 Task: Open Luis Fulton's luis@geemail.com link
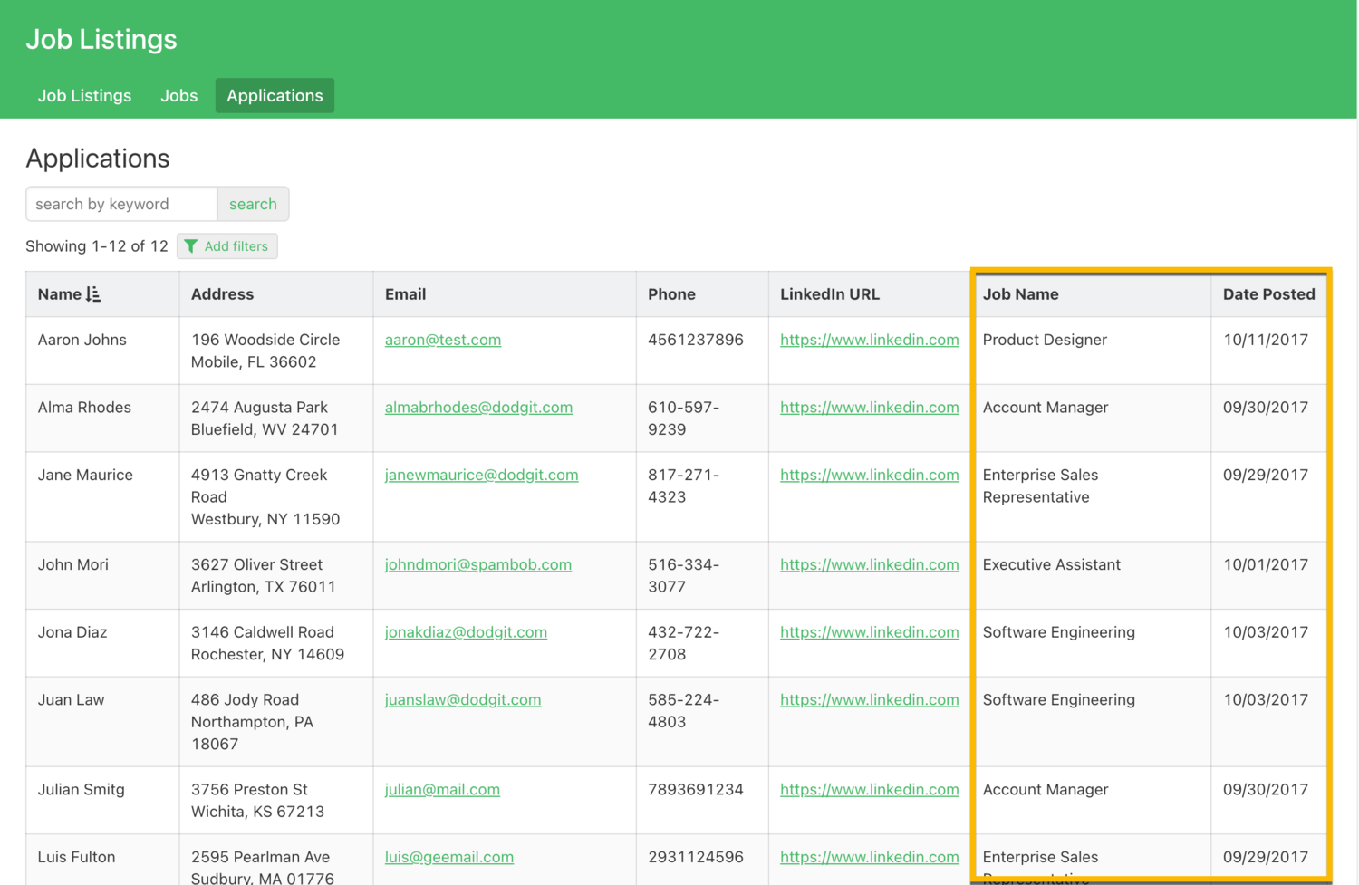pos(448,857)
